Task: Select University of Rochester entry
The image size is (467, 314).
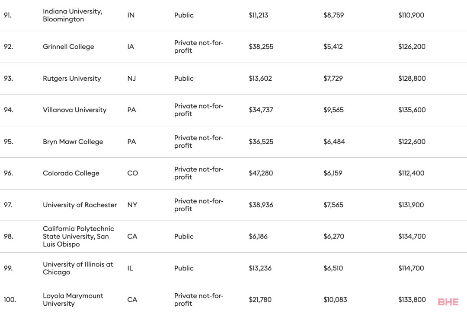Action: click(80, 205)
